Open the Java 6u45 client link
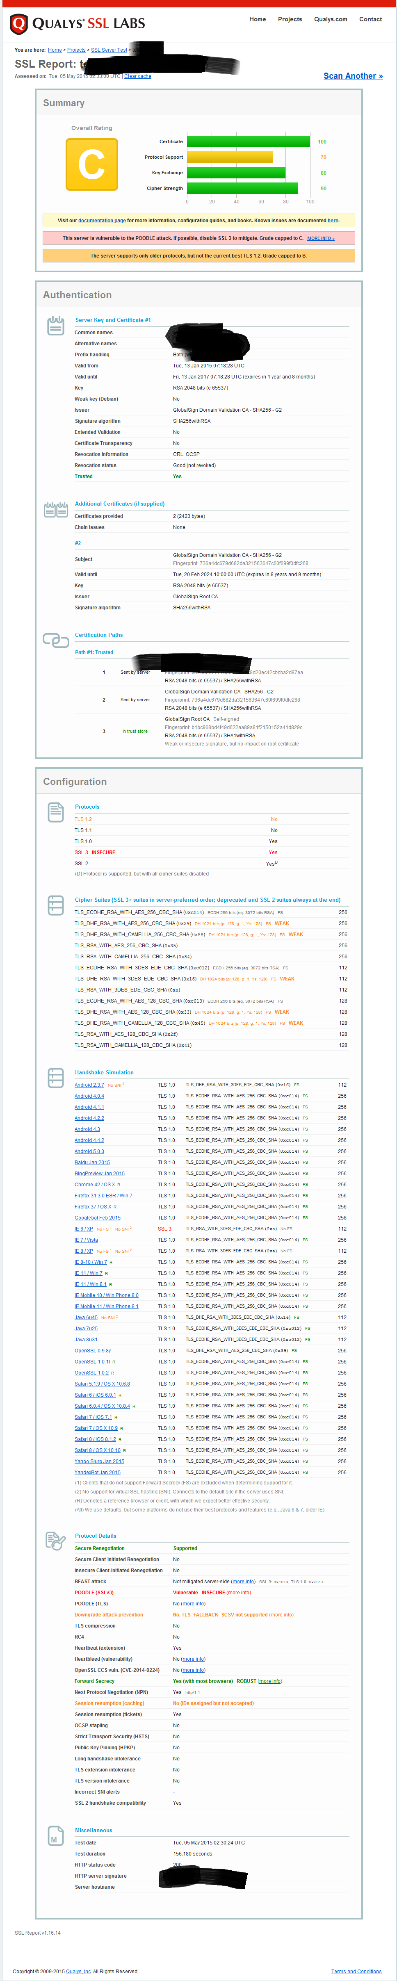 pos(86,1318)
